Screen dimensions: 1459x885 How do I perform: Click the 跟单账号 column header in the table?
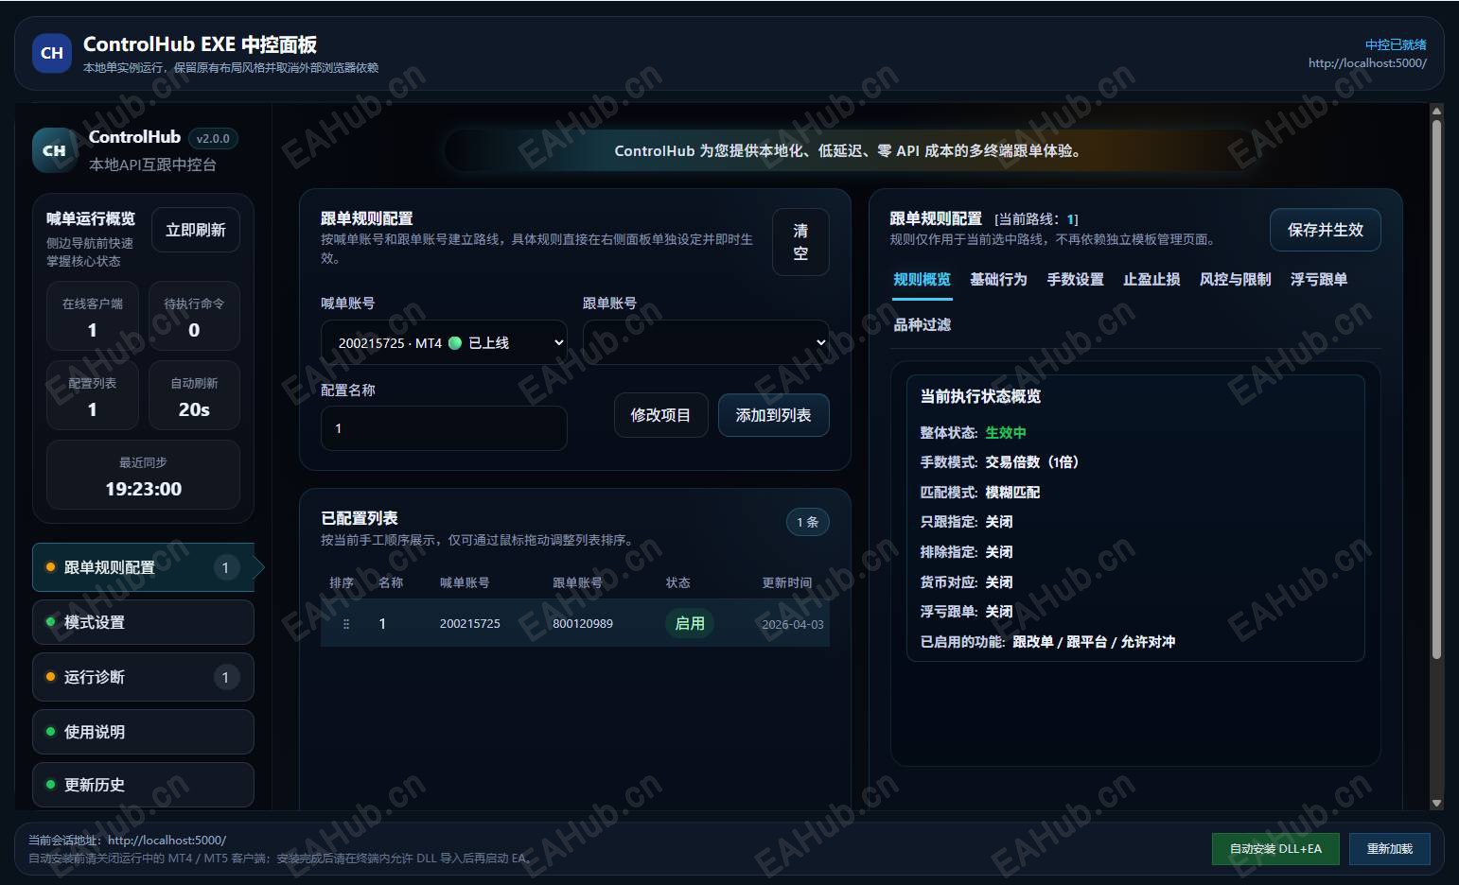tap(577, 582)
